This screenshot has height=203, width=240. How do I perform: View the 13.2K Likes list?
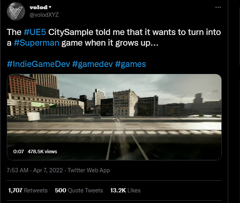(x=125, y=190)
